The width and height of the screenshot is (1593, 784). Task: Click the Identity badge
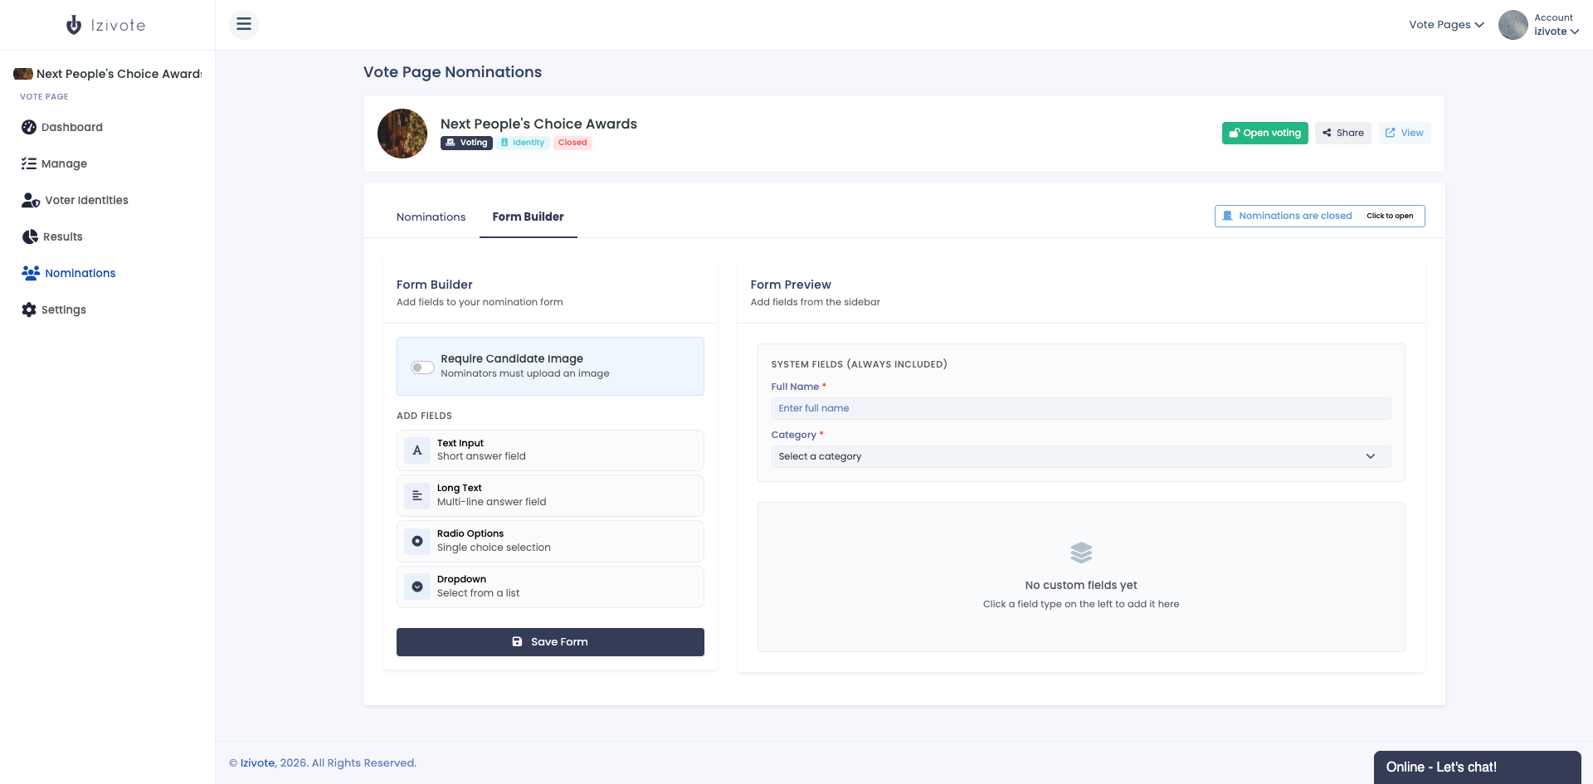(x=523, y=143)
